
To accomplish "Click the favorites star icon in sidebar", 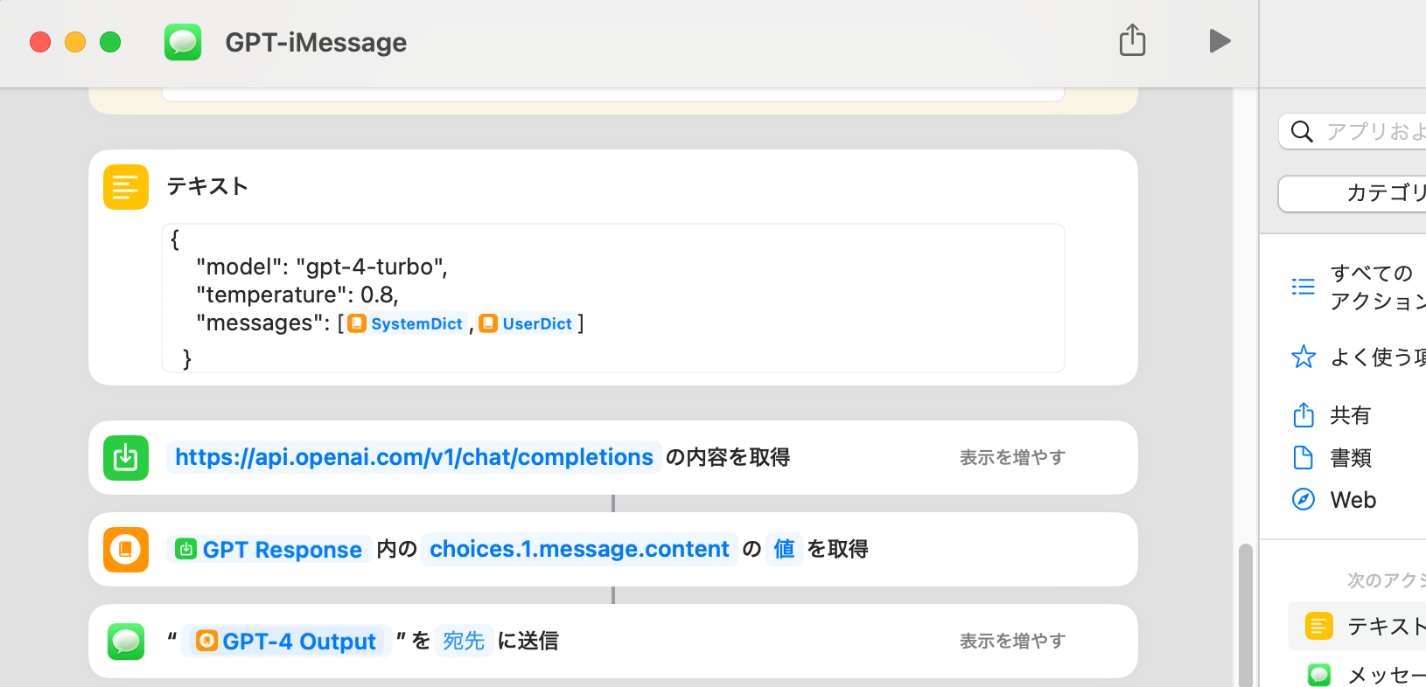I will [x=1304, y=357].
